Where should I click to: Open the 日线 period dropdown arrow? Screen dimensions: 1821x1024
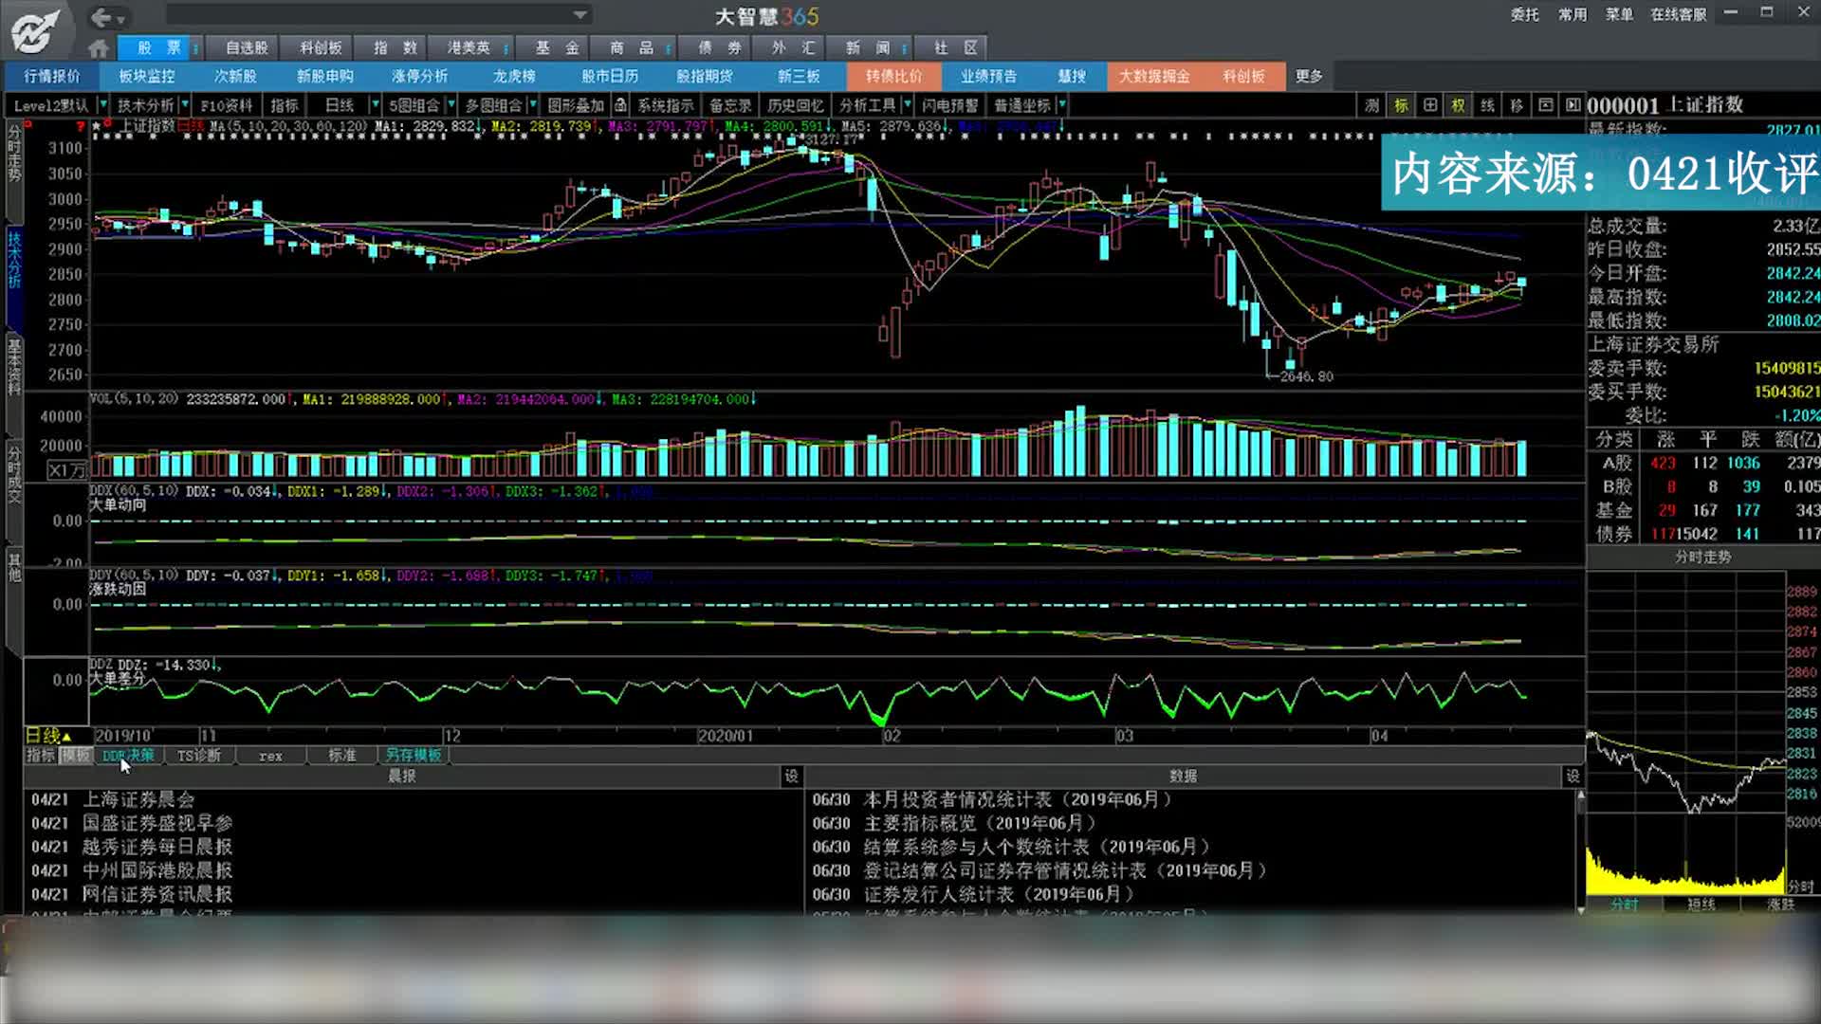pyautogui.click(x=376, y=105)
